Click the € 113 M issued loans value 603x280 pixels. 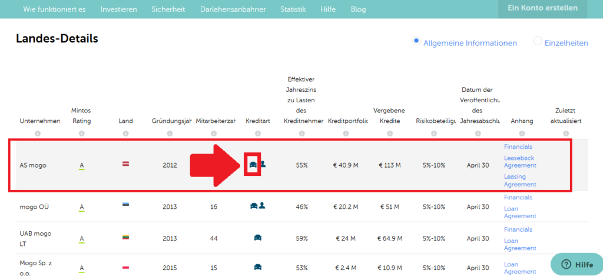click(x=390, y=165)
